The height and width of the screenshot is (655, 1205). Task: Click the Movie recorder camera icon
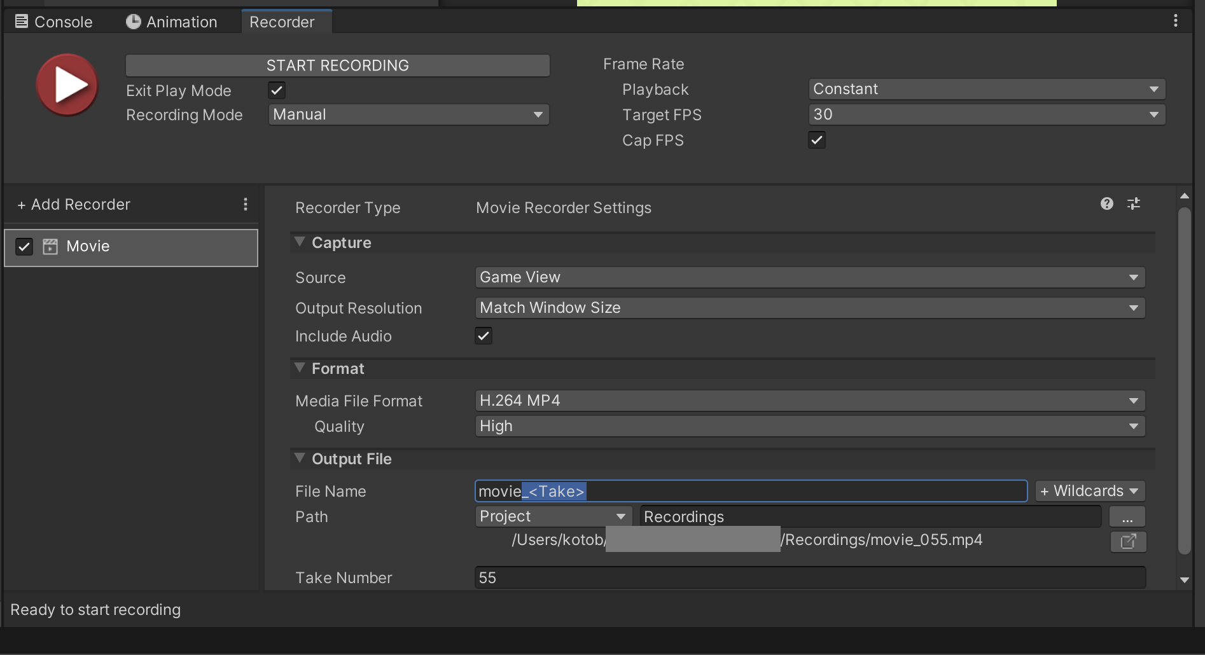click(50, 246)
